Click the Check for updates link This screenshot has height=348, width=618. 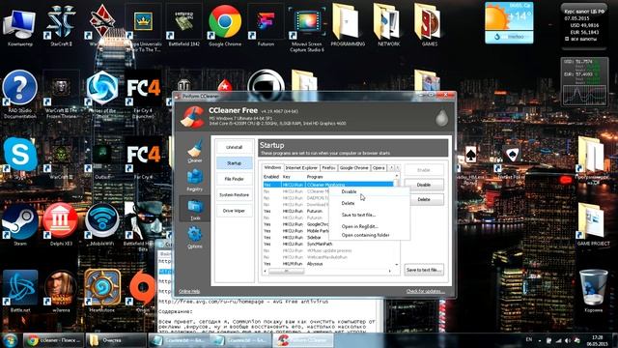click(425, 291)
